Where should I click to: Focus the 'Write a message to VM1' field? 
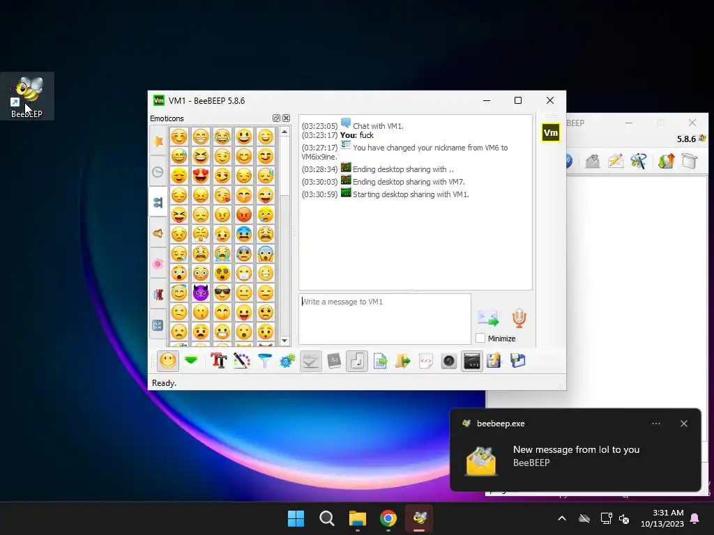coord(385,319)
